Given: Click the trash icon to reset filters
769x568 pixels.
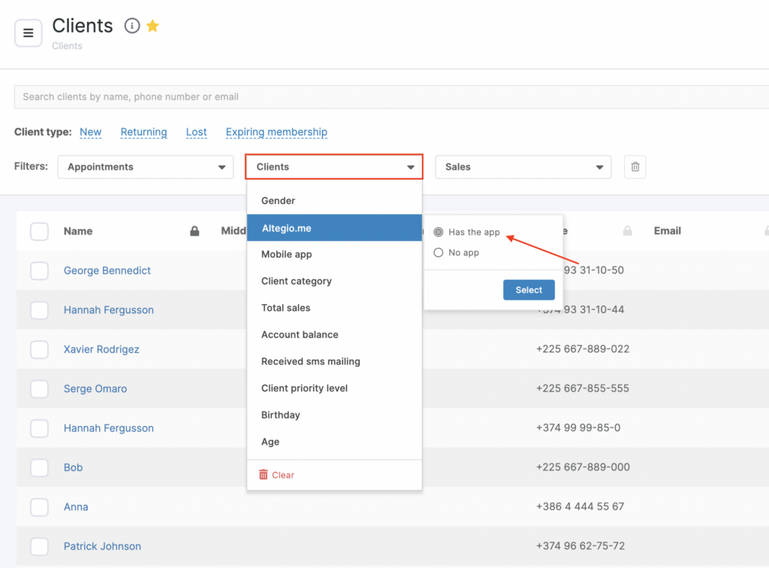Looking at the screenshot, I should tap(635, 167).
